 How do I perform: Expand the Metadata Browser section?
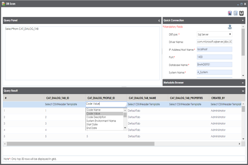pyautogui.click(x=243, y=82)
